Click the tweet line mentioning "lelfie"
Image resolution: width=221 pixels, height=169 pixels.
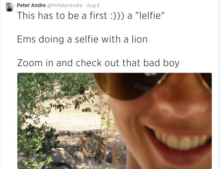[x=91, y=16]
